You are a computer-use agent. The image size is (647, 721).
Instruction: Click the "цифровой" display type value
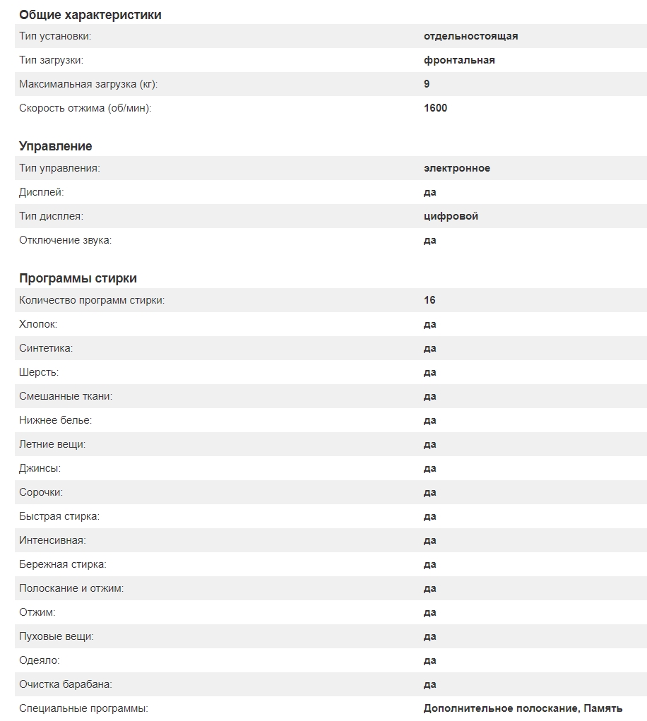[x=451, y=216]
